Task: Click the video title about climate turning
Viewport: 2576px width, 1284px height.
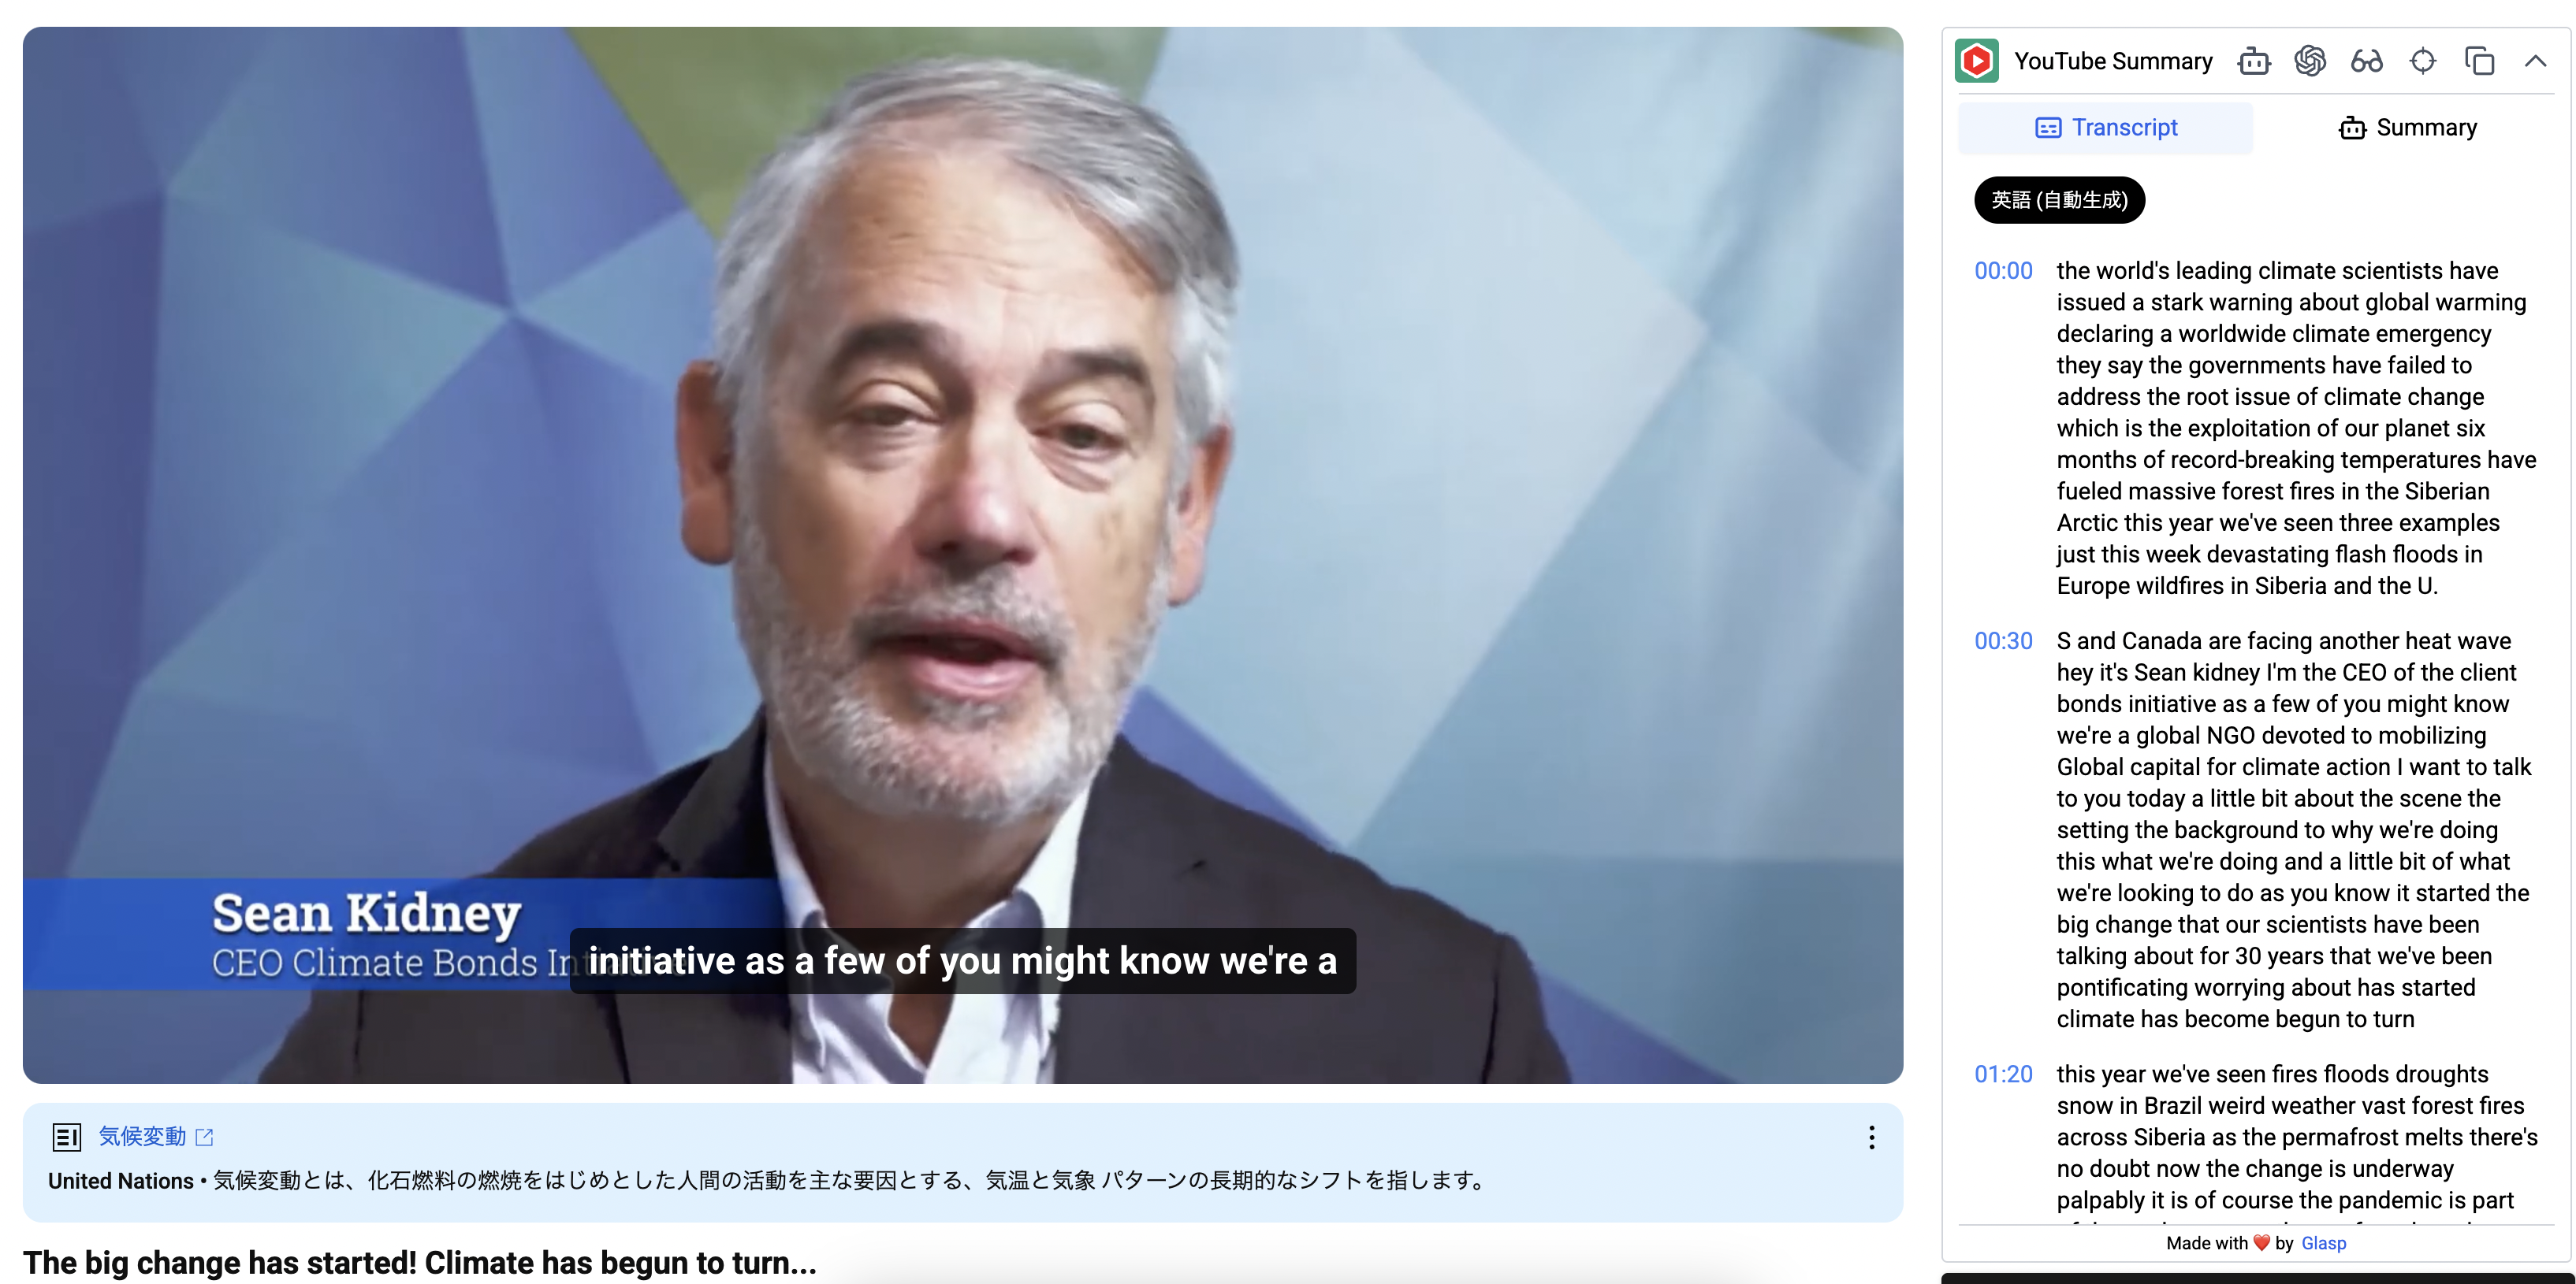Action: point(420,1263)
